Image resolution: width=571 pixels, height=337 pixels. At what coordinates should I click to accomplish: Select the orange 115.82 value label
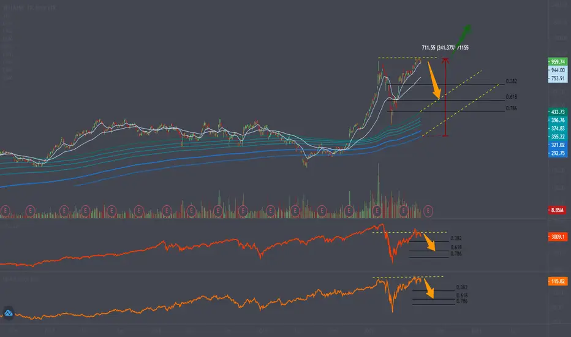click(x=558, y=281)
